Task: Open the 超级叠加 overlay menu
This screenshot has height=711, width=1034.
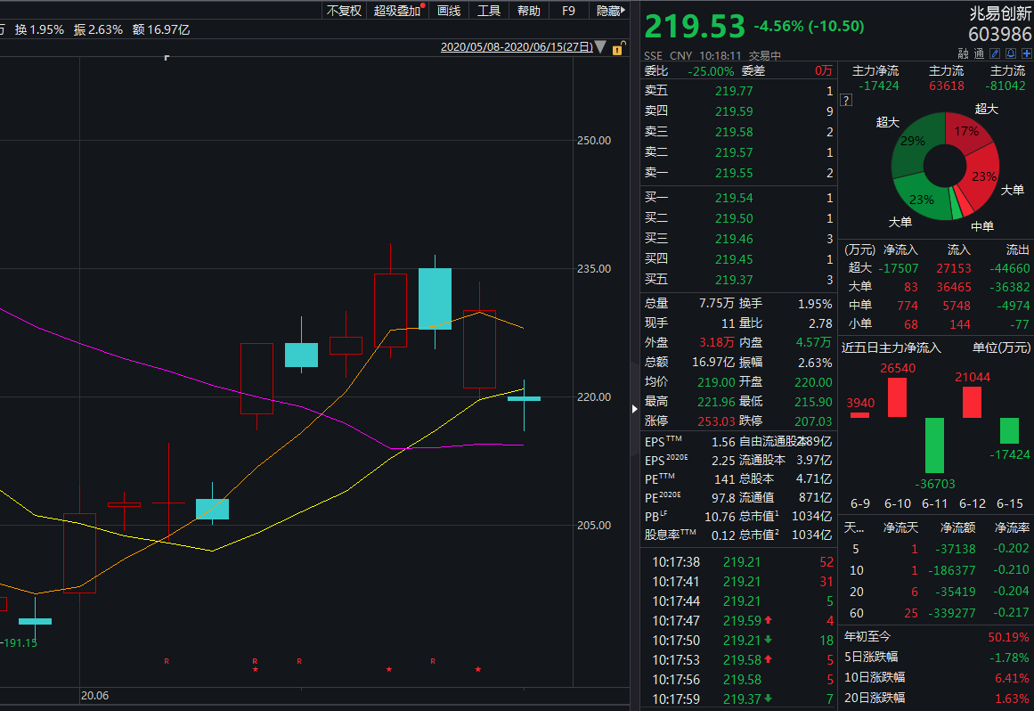Action: tap(397, 11)
